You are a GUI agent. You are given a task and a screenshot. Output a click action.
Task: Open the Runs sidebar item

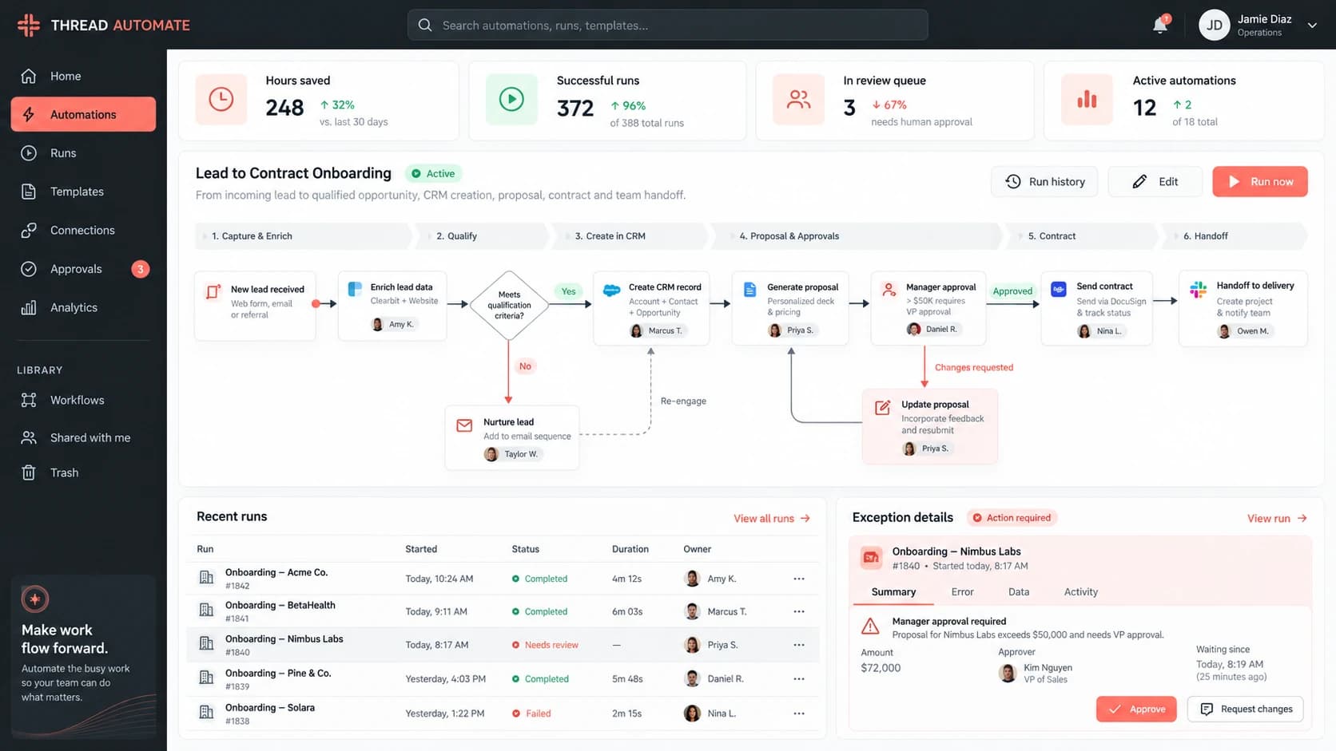click(83, 152)
